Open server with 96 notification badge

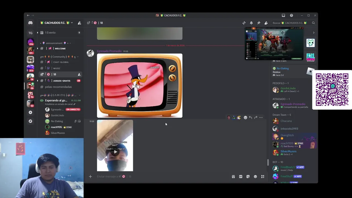coord(31,95)
